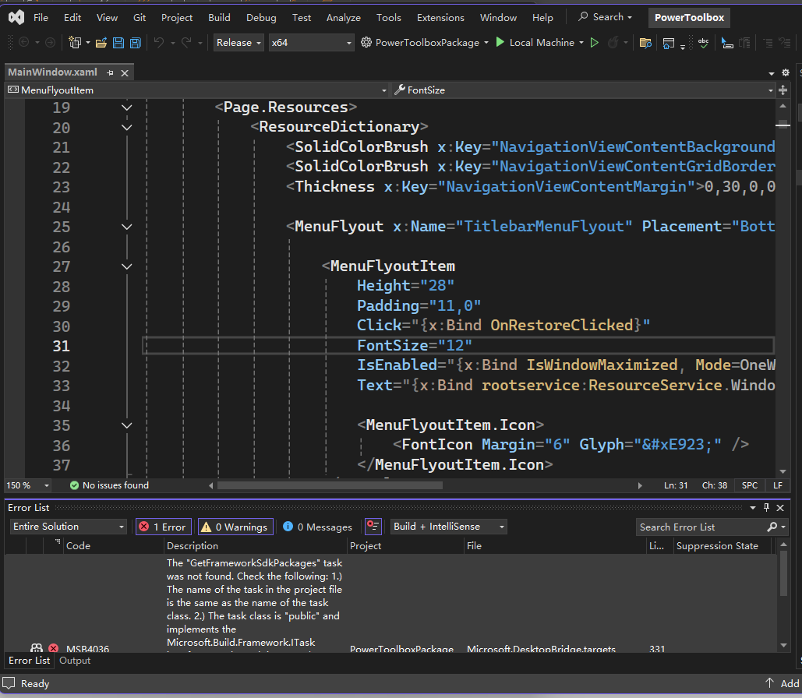Click the Save All icon in toolbar
The width and height of the screenshot is (802, 698).
click(x=135, y=43)
